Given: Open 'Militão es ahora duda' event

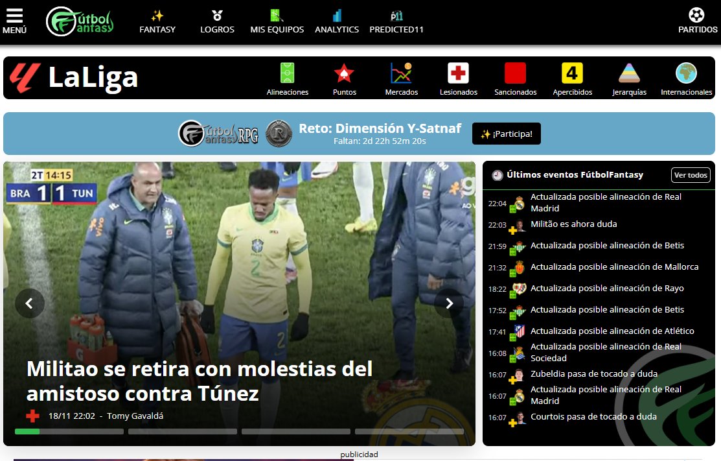Looking at the screenshot, I should (x=575, y=224).
